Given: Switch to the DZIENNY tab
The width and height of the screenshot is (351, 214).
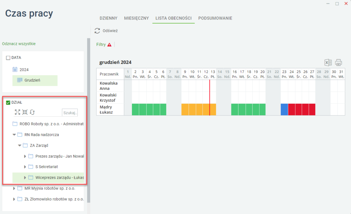Looking at the screenshot, I should (x=109, y=18).
